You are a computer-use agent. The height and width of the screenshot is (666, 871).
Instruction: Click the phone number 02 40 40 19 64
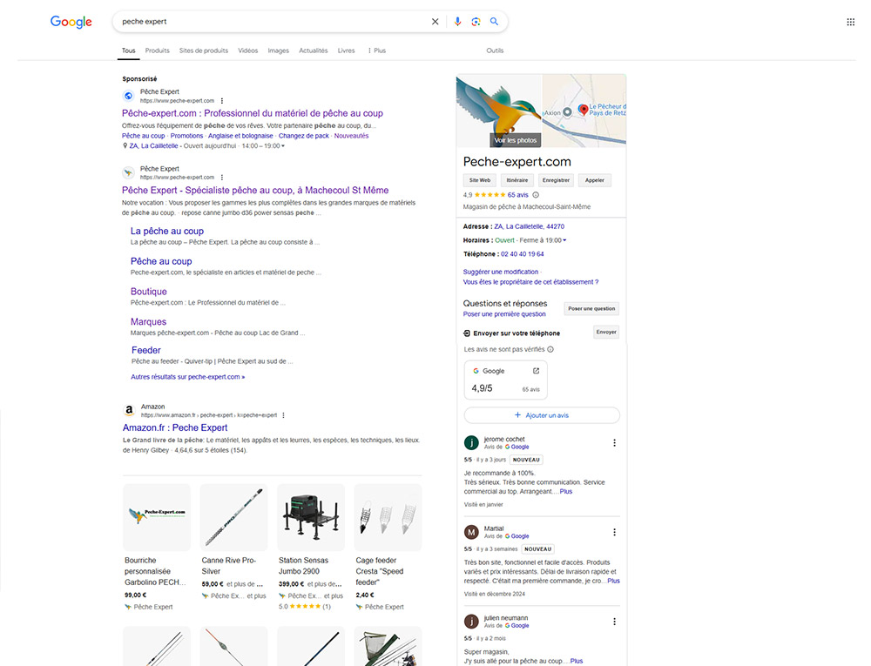[x=522, y=254]
